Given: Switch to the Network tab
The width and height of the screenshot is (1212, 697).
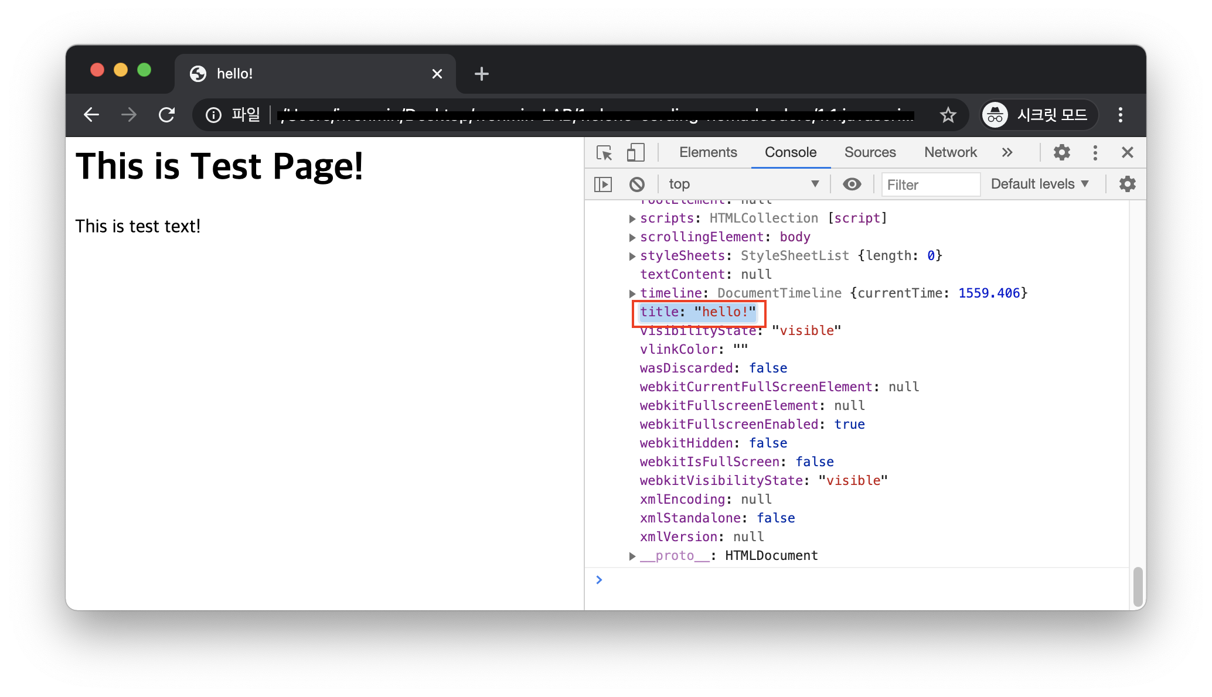Looking at the screenshot, I should pyautogui.click(x=950, y=152).
